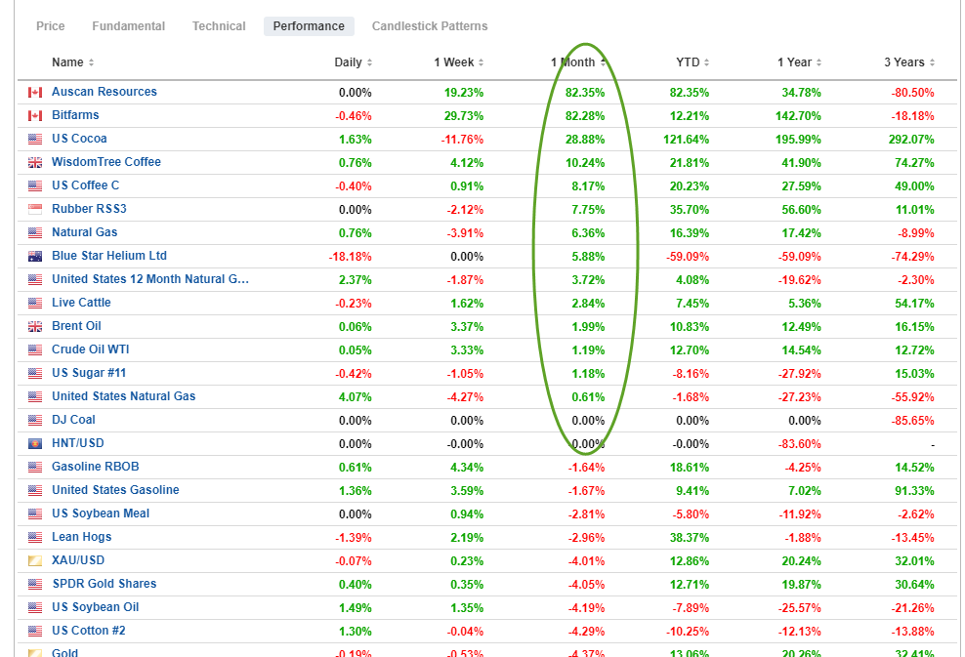Image resolution: width=965 pixels, height=657 pixels.
Task: Open the US Cotton #2 link
Action: point(89,631)
